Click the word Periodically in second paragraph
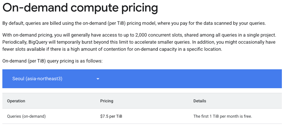 coord(15,42)
